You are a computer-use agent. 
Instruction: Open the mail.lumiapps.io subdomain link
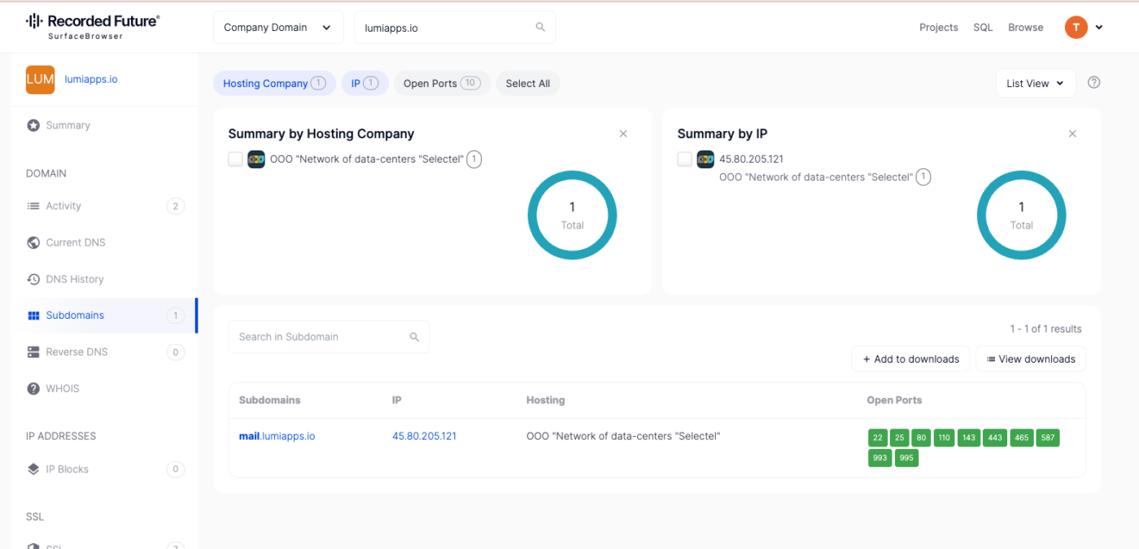(x=277, y=436)
